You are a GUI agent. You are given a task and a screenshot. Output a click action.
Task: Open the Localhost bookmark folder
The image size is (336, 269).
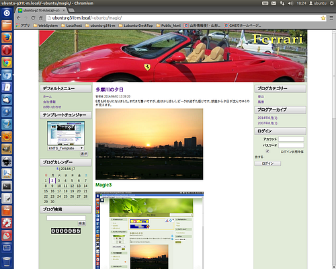tap(72, 26)
